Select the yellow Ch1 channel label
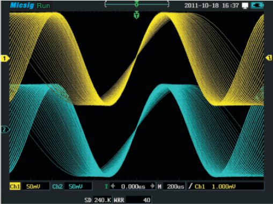This screenshot has width=273, height=204. click(x=15, y=186)
